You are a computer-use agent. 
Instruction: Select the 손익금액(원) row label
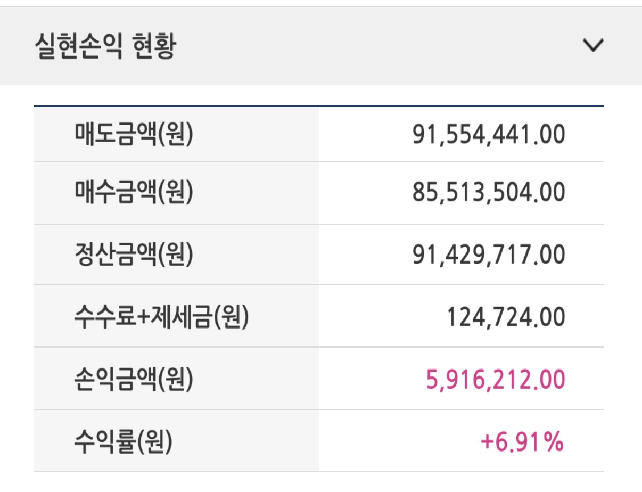tap(134, 379)
